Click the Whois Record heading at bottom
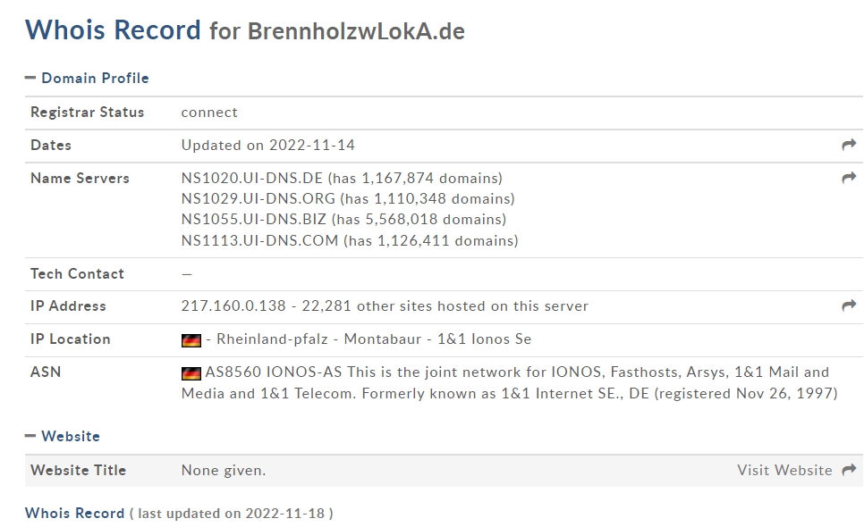 click(74, 514)
